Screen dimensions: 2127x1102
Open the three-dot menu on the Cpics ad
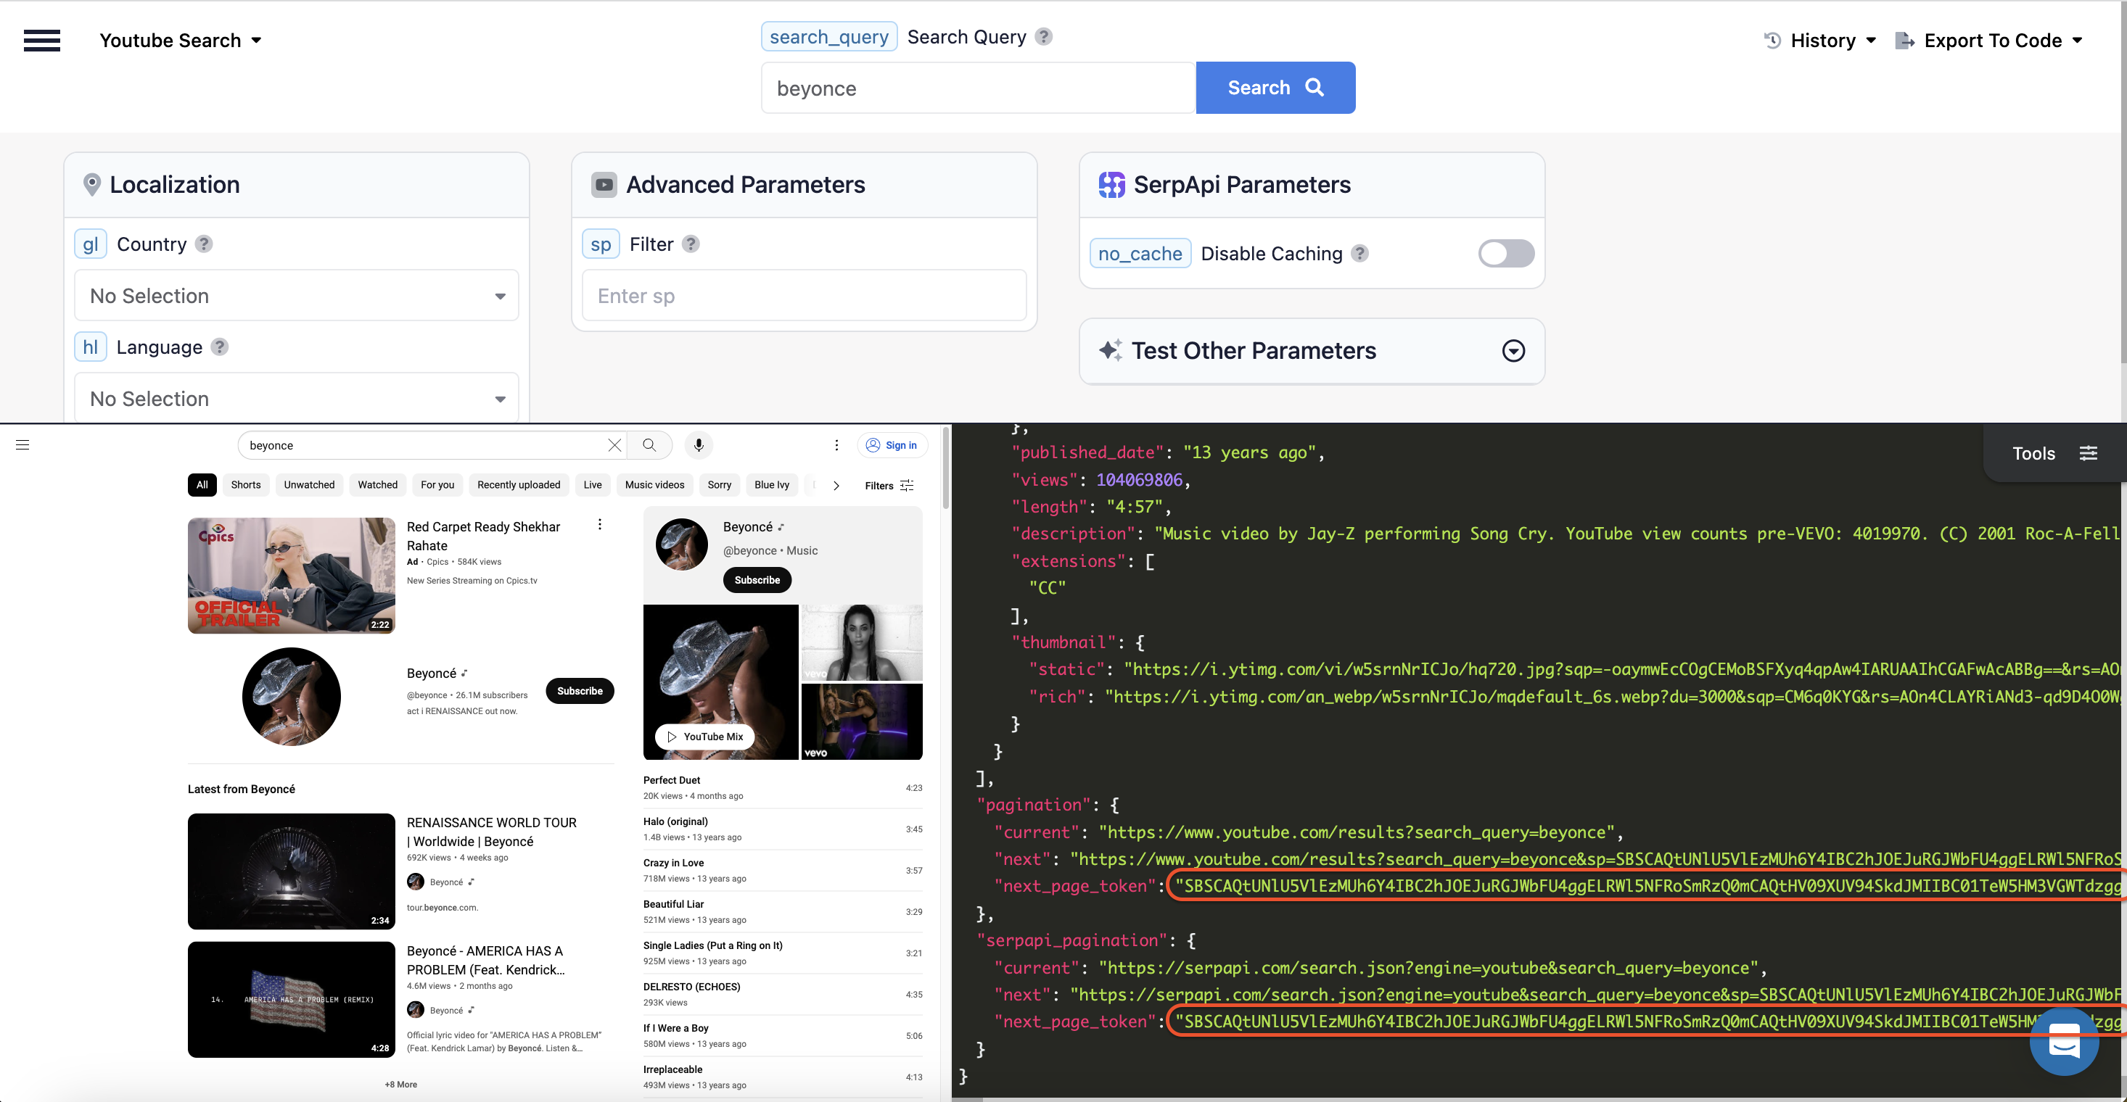point(599,523)
